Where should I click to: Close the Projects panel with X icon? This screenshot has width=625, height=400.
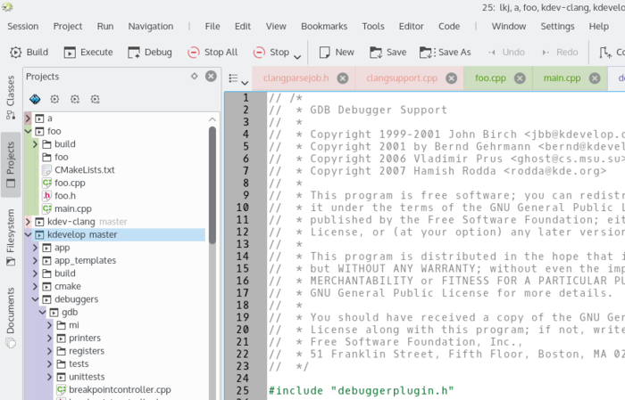[211, 77]
